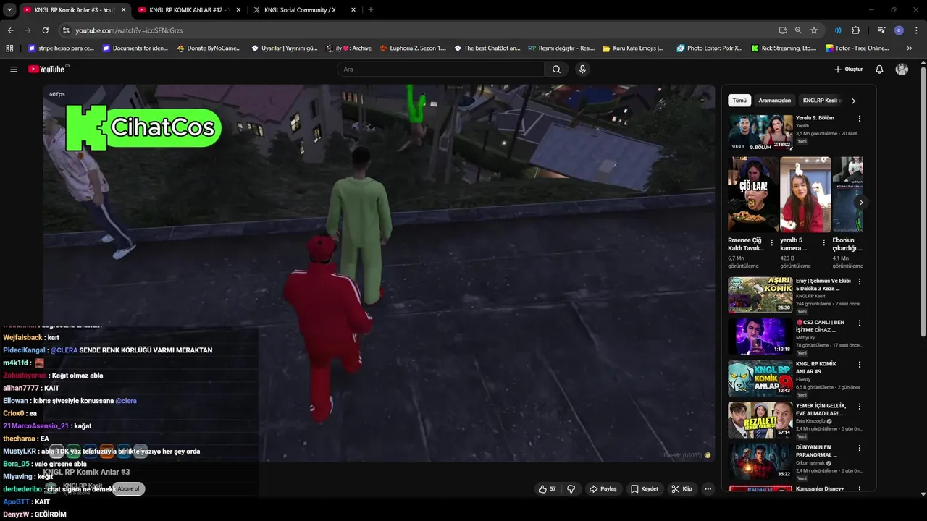
Task: Open the apps grid in bookmarks bar
Action: [x=9, y=48]
